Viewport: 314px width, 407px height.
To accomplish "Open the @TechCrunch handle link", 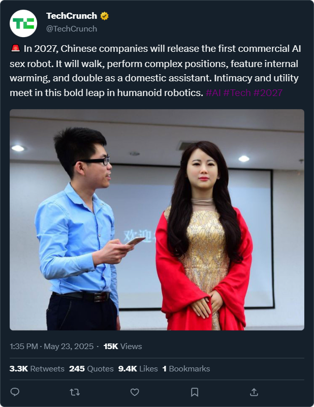I will pyautogui.click(x=72, y=29).
